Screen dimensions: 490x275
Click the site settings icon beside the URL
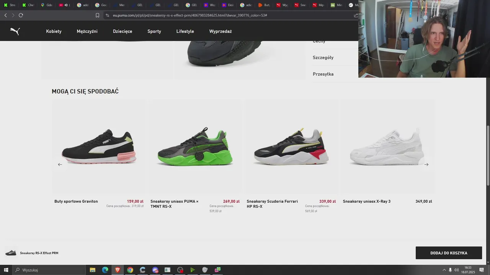point(107,15)
